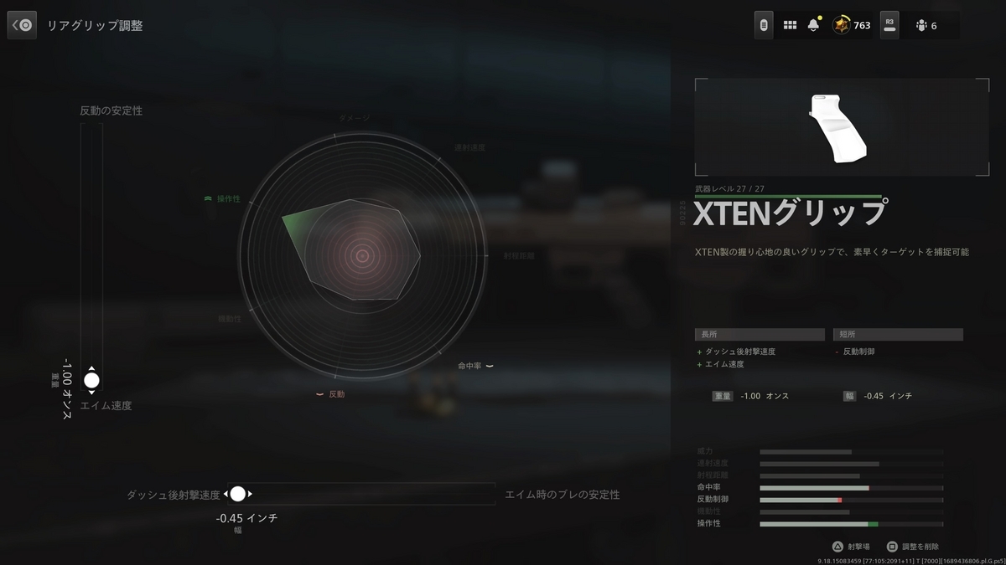Open the notifications bell icon
The width and height of the screenshot is (1006, 565).
point(814,25)
